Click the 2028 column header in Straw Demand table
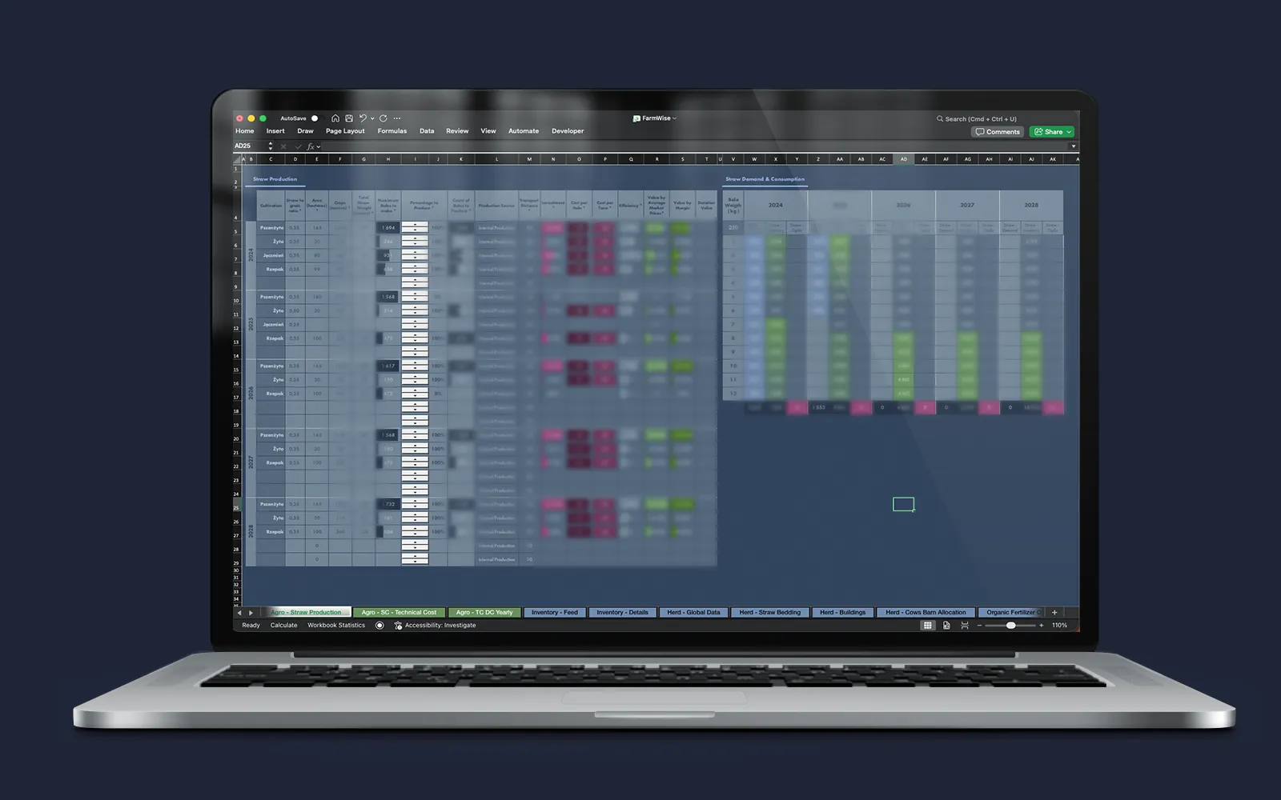Image resolution: width=1281 pixels, height=800 pixels. point(1031,205)
